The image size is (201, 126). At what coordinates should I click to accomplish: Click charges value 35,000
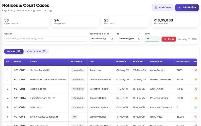180,117
